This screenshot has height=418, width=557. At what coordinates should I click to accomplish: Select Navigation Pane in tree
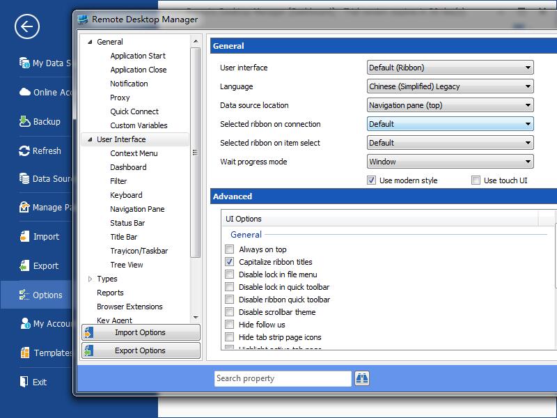(137, 209)
